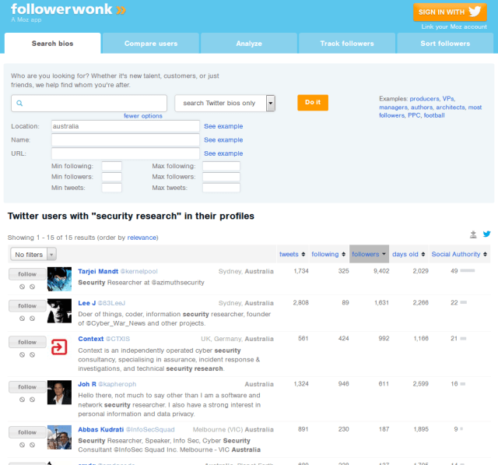The height and width of the screenshot is (465, 498).
Task: Click second block icon under Context follow
Action: 33,354
